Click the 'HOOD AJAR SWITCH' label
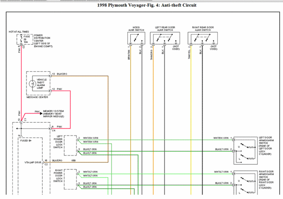This screenshot has width=283, height=199. pos(136,29)
